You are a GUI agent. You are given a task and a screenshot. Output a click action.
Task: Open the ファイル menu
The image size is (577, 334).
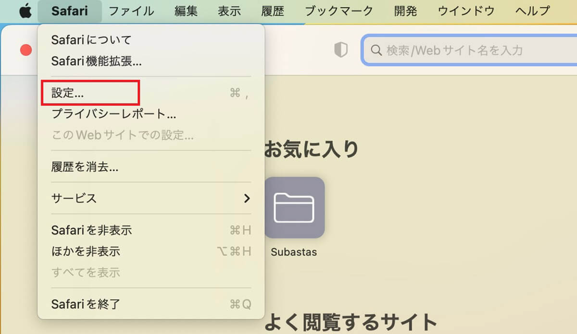click(131, 11)
